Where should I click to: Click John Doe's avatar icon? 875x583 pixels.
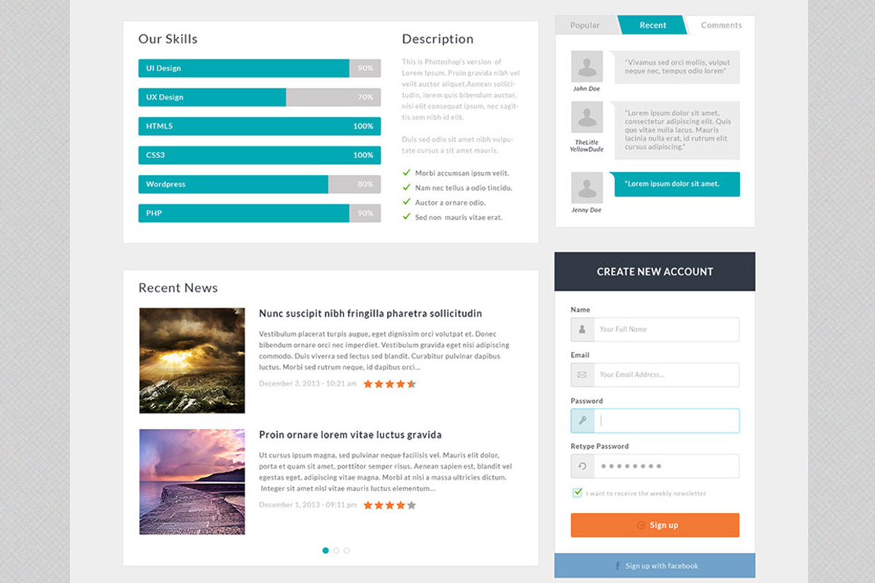pyautogui.click(x=587, y=66)
